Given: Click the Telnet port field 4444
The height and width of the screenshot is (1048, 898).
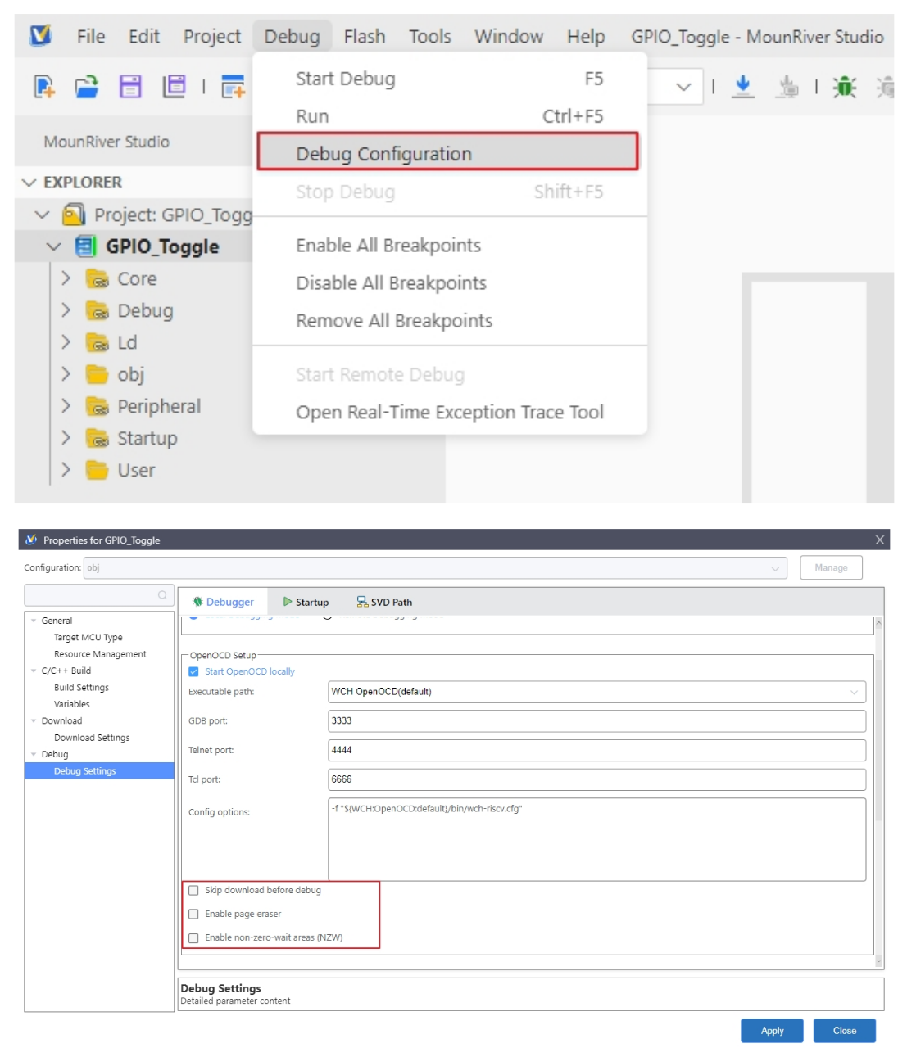Looking at the screenshot, I should click(596, 751).
